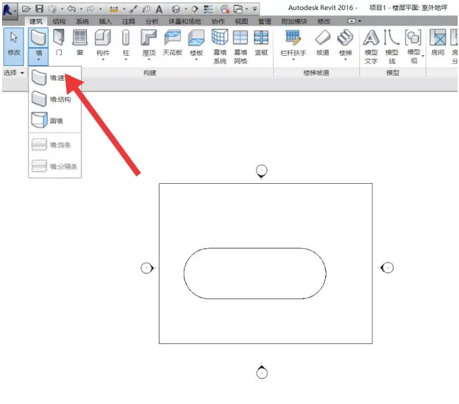The width and height of the screenshot is (459, 404).
Task: Select the right elevation marker in canvas
Action: coord(387,267)
